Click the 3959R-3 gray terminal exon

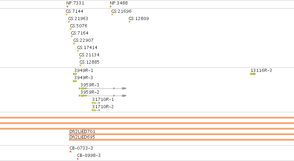pyautogui.click(x=124, y=88)
